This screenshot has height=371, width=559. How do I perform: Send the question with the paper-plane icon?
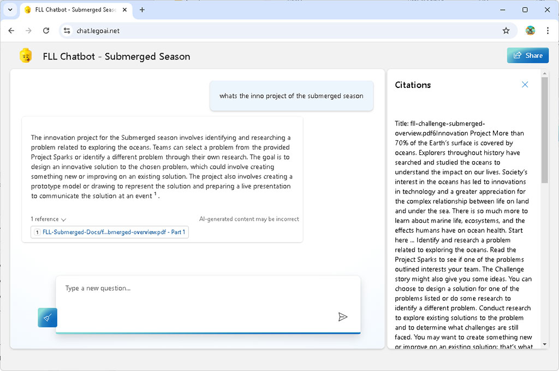click(x=343, y=317)
